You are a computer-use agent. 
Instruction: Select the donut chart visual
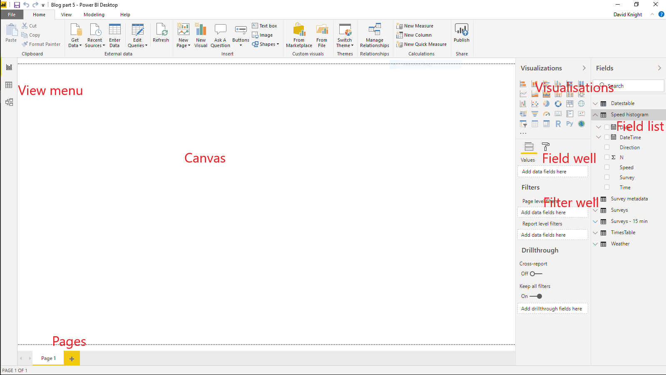click(558, 104)
